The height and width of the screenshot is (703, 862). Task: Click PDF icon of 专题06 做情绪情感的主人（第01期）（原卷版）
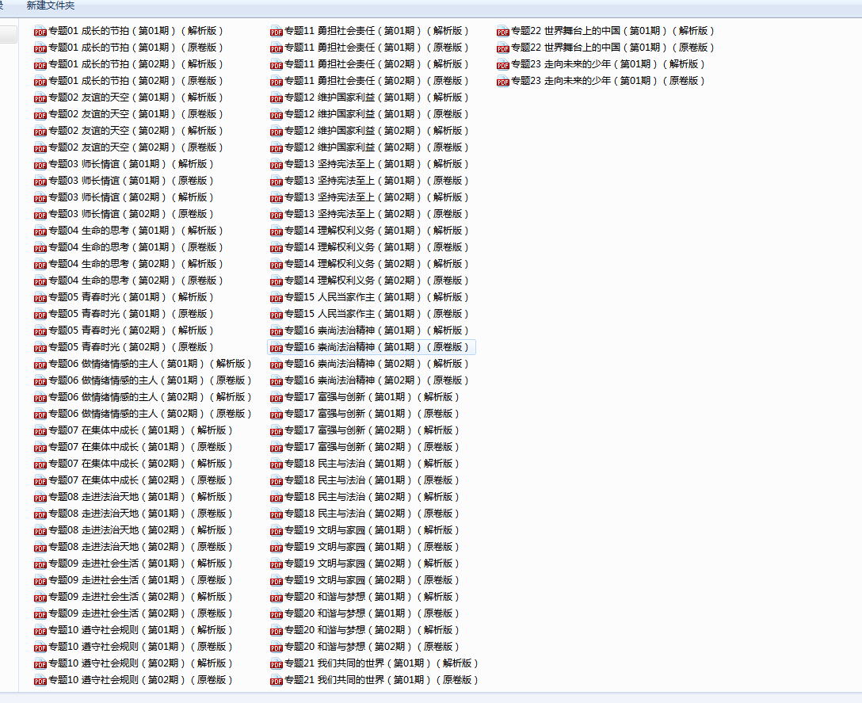(x=40, y=381)
